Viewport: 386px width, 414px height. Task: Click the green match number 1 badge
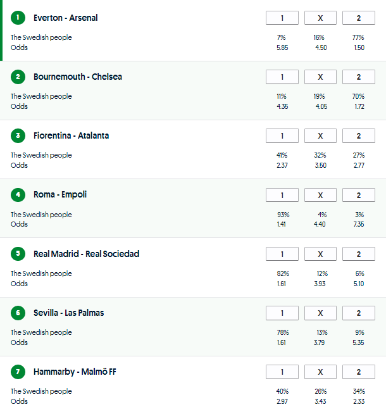tap(18, 18)
